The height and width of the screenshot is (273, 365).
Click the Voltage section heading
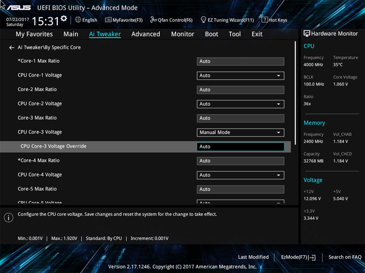313,180
